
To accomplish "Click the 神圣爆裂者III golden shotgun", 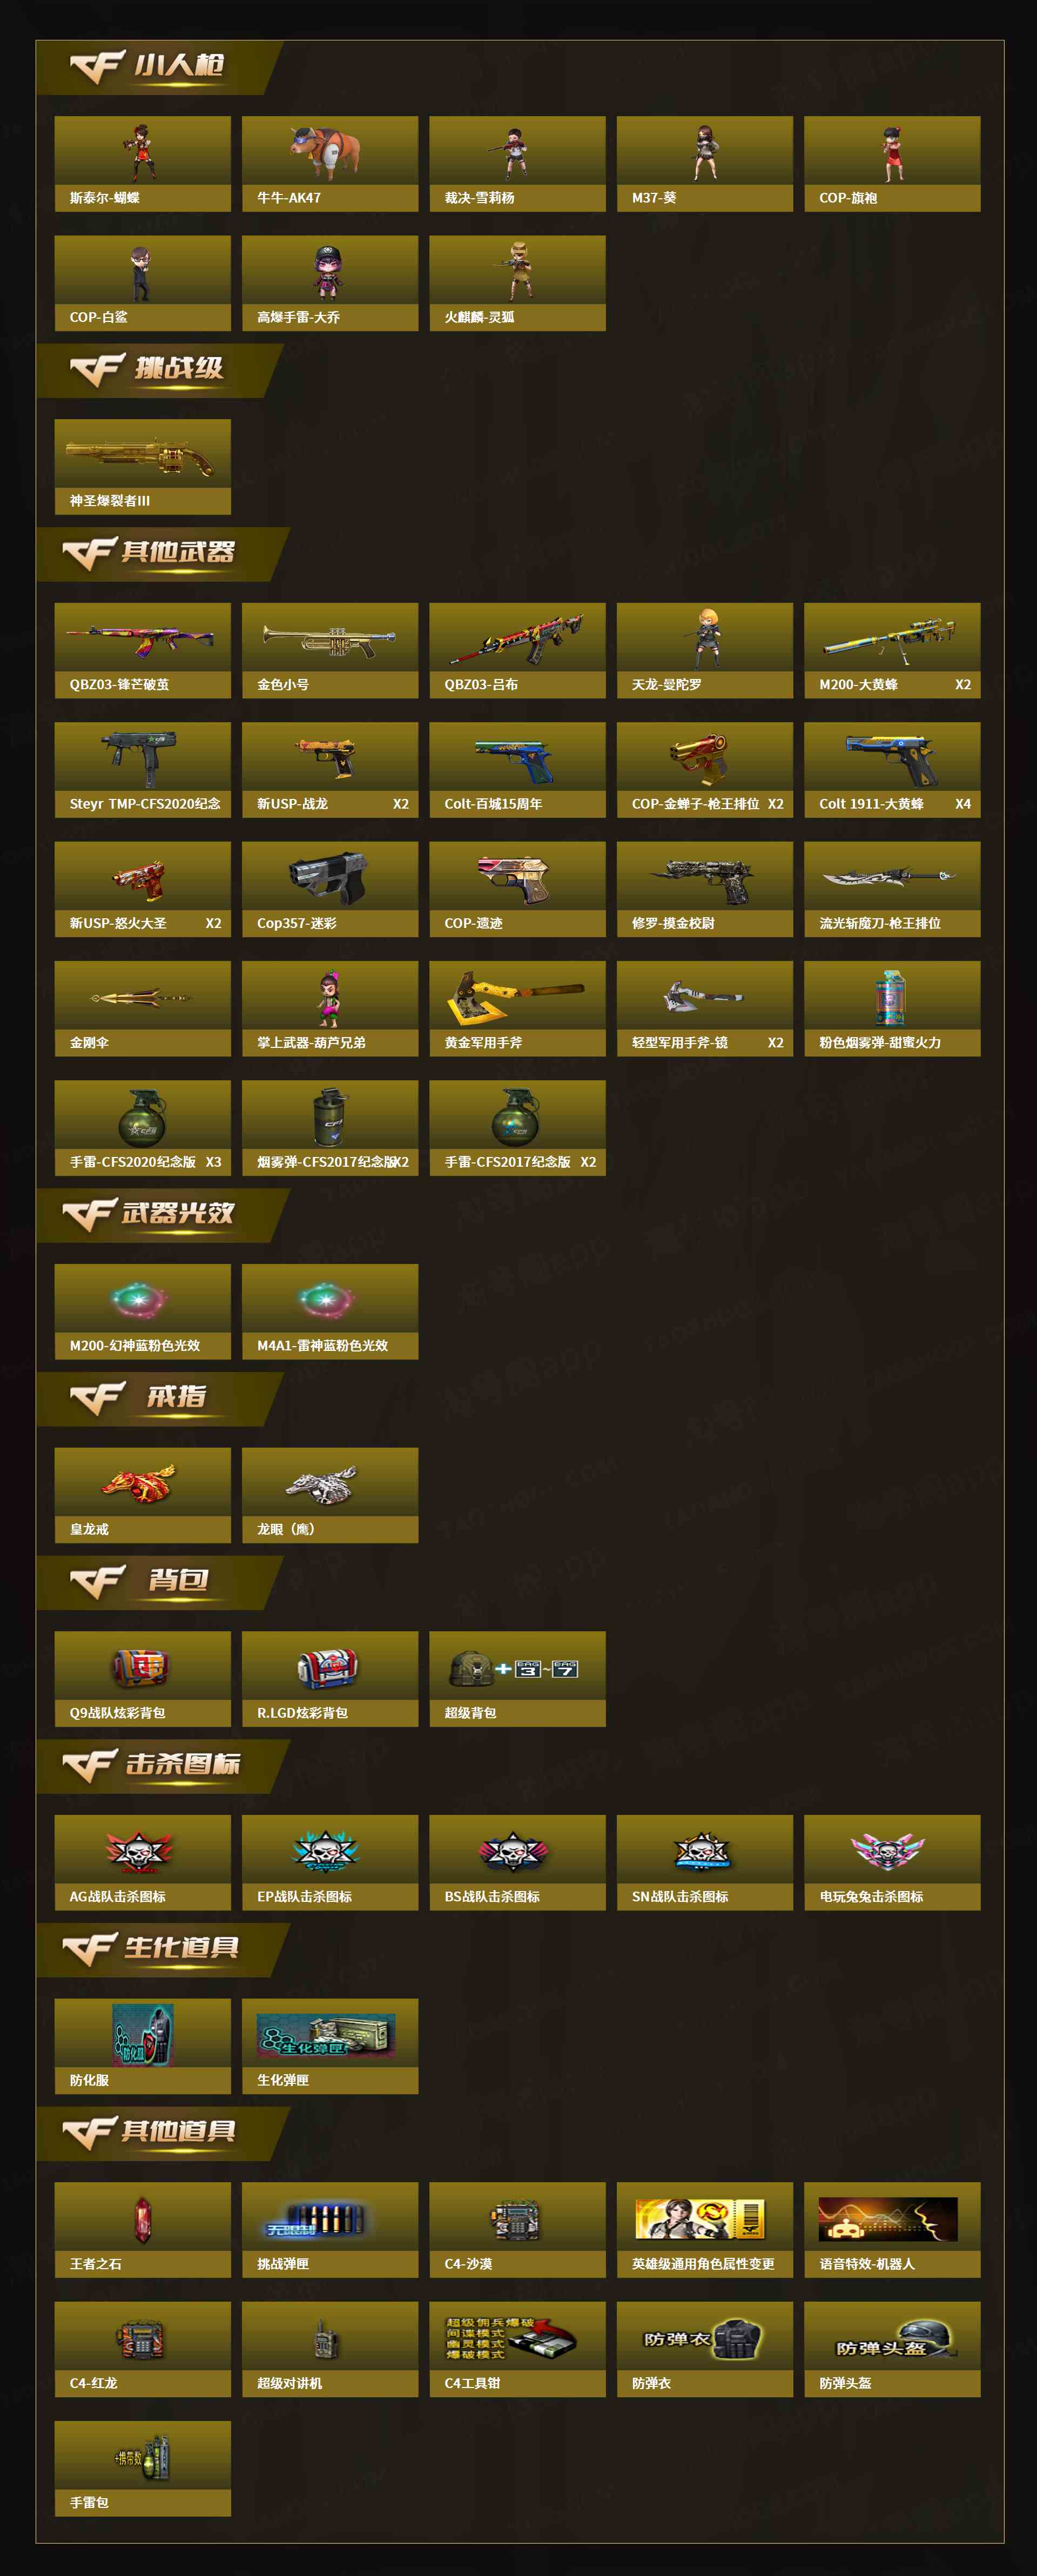I will point(142,466).
